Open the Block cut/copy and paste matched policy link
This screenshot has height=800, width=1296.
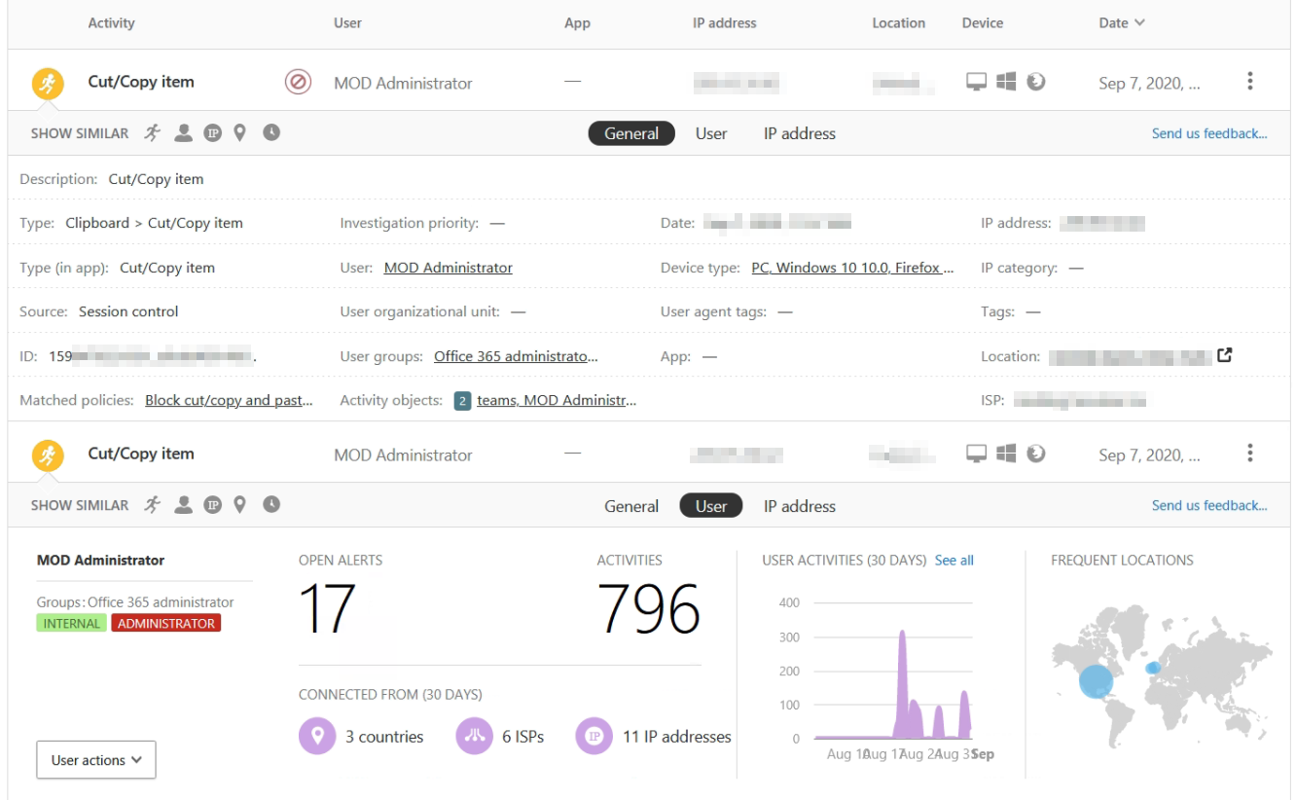point(230,400)
